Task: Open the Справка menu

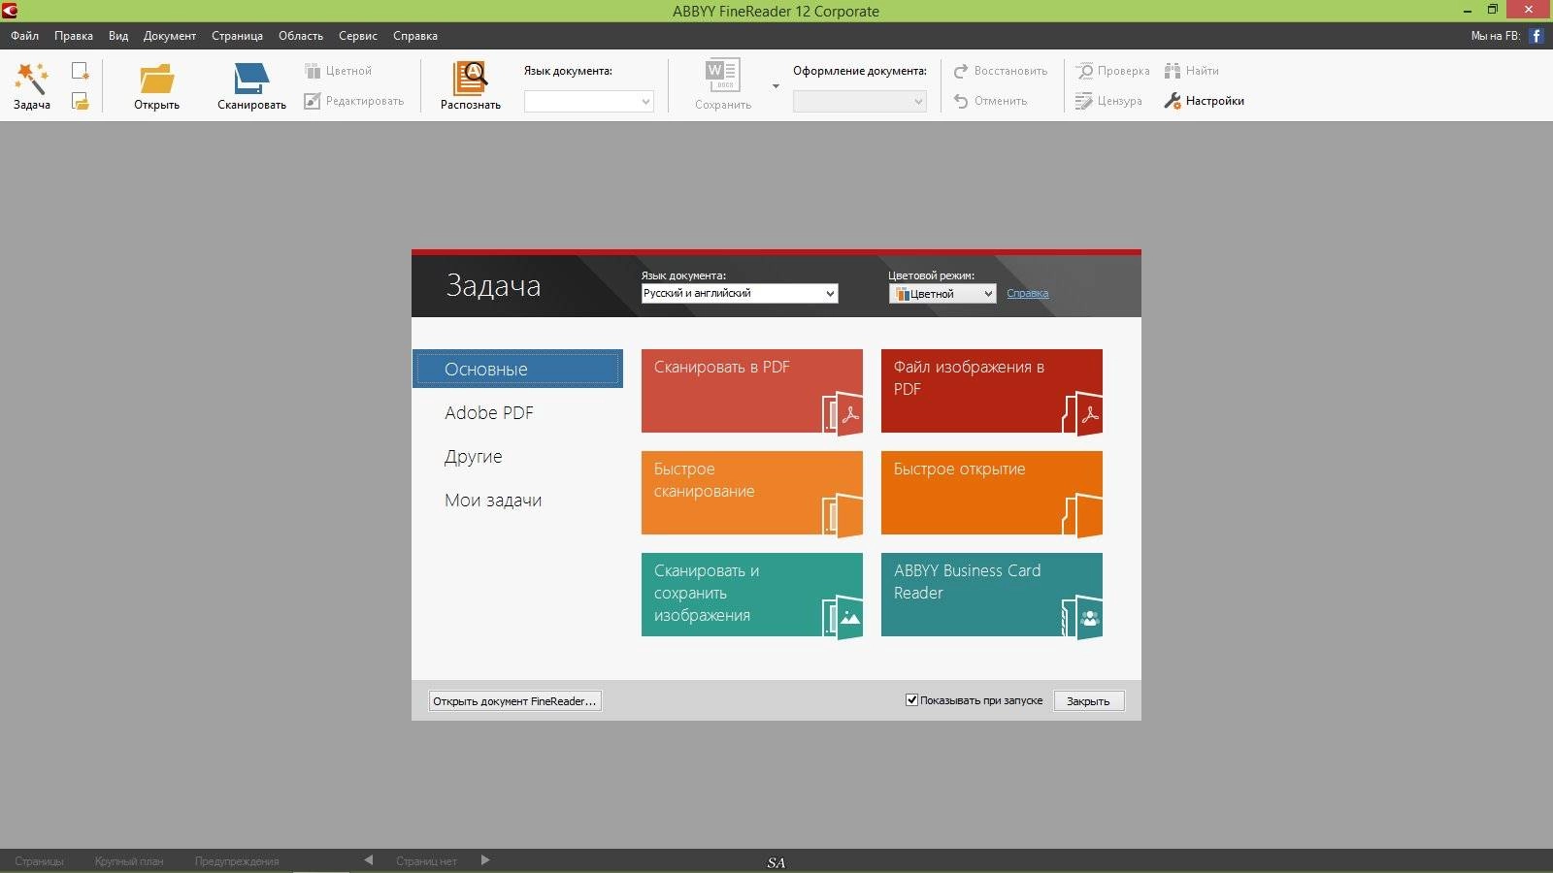Action: click(x=415, y=36)
